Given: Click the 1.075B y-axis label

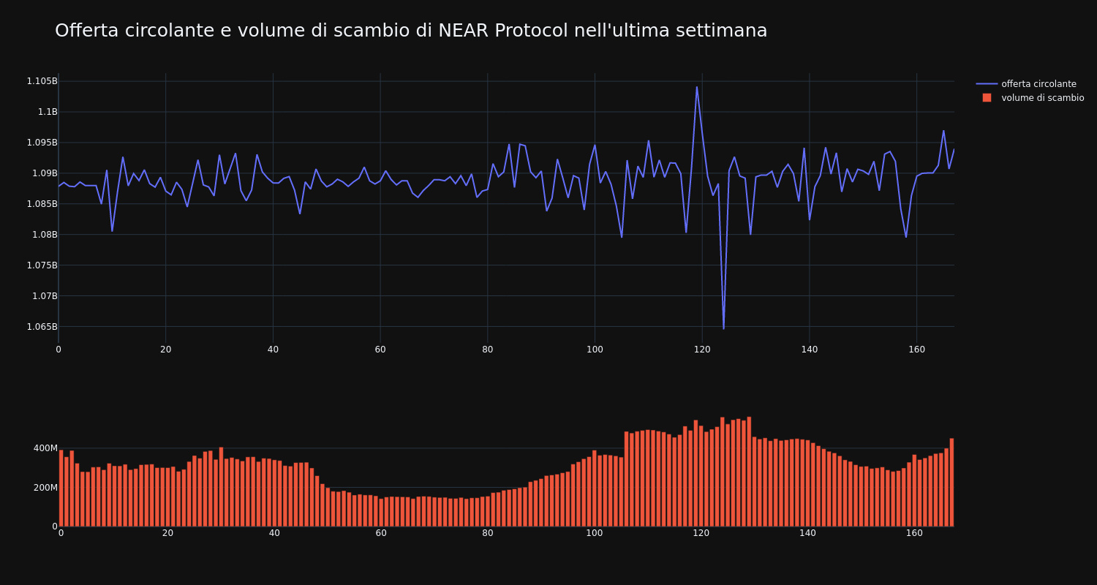Looking at the screenshot, I should (42, 265).
